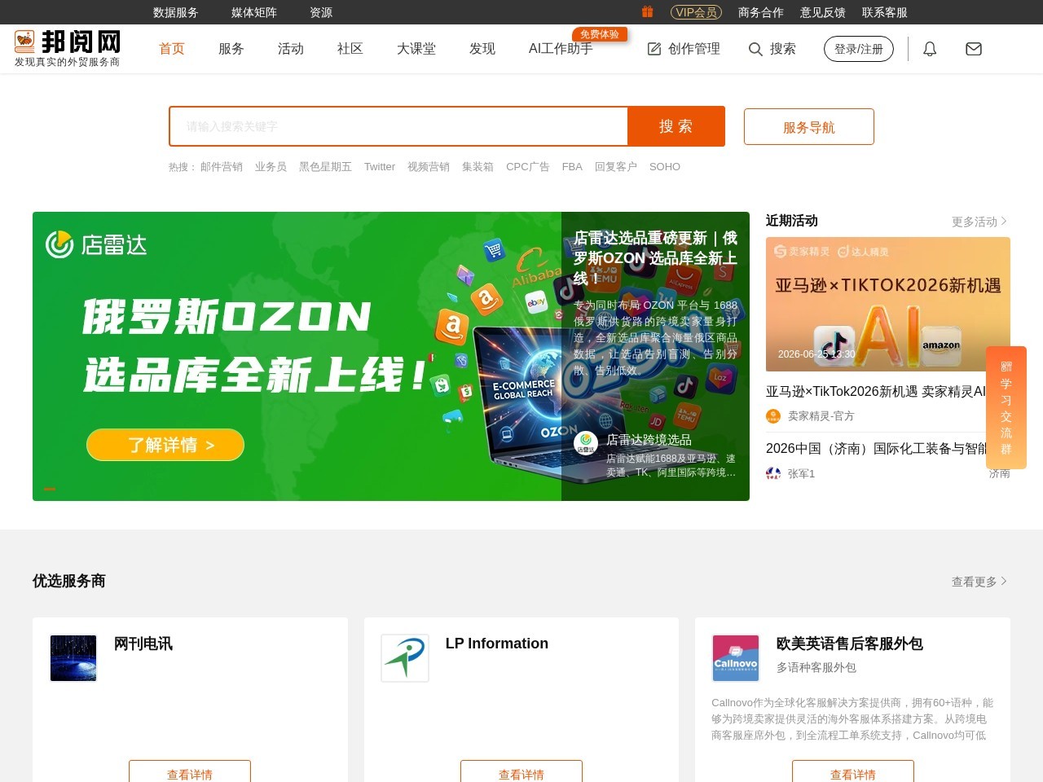Select hot search Twitter
The width and height of the screenshot is (1043, 782).
coord(380,167)
